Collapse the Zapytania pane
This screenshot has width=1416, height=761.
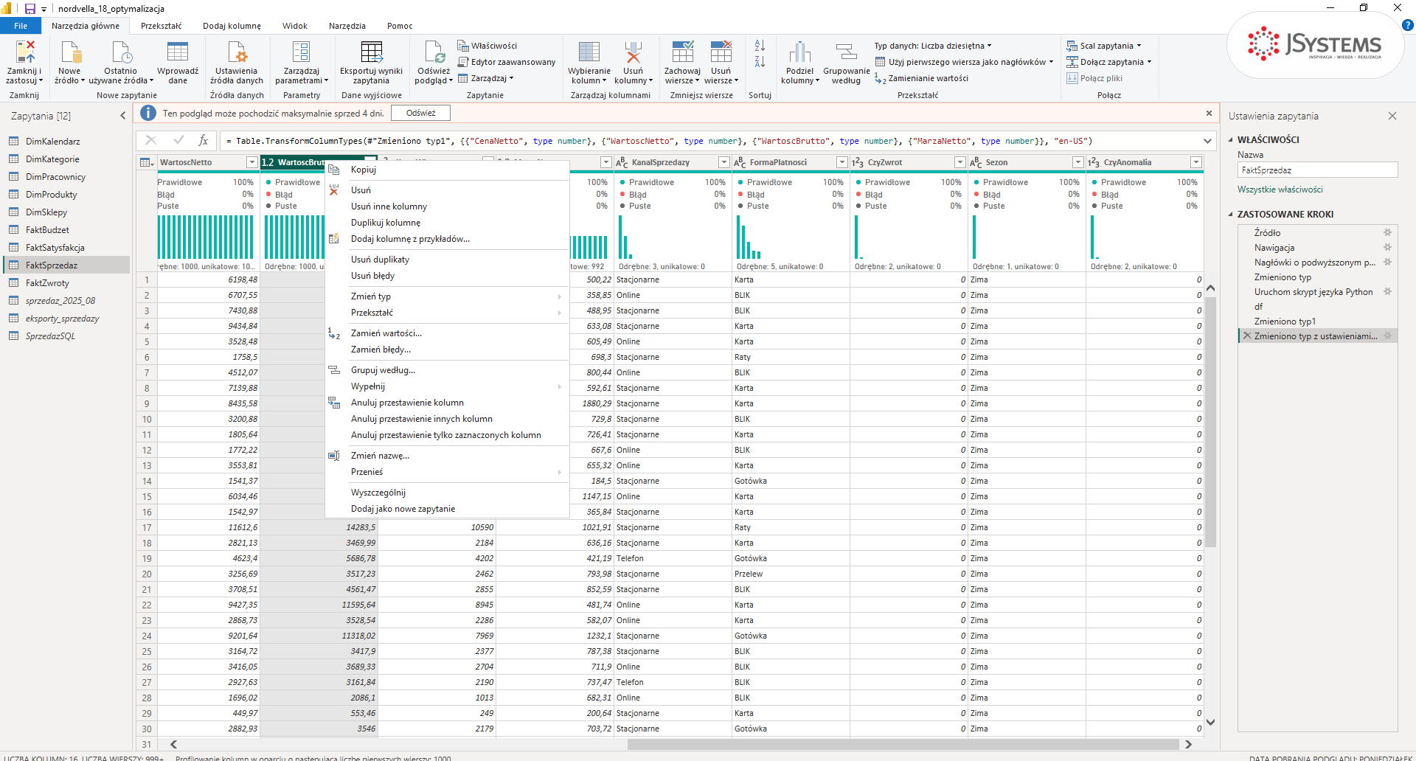pyautogui.click(x=123, y=116)
